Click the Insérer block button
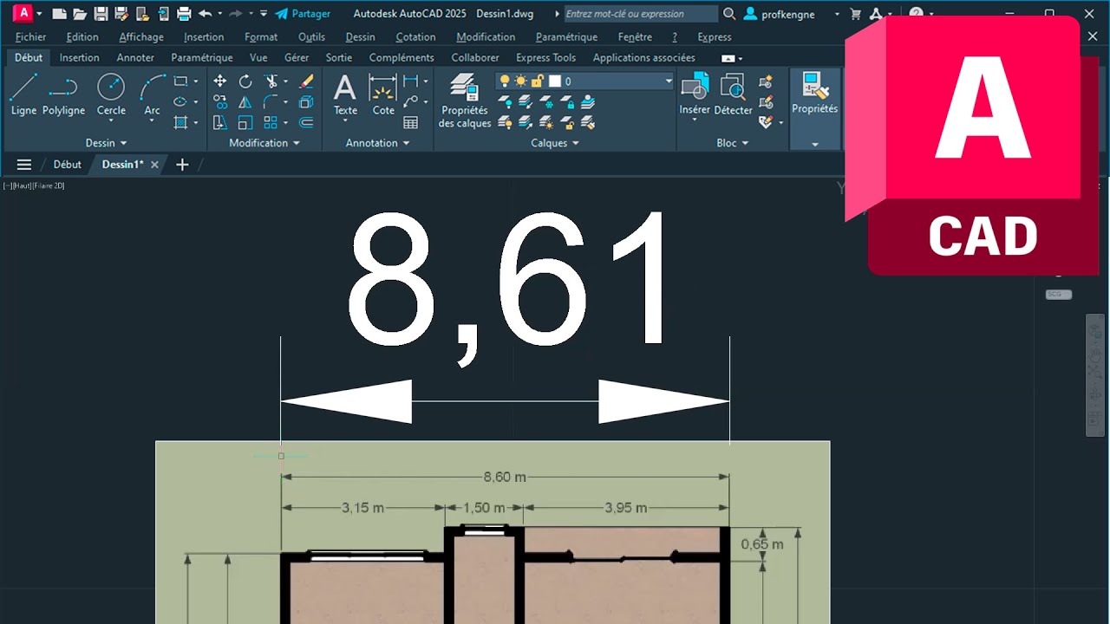The image size is (1110, 624). [695, 95]
